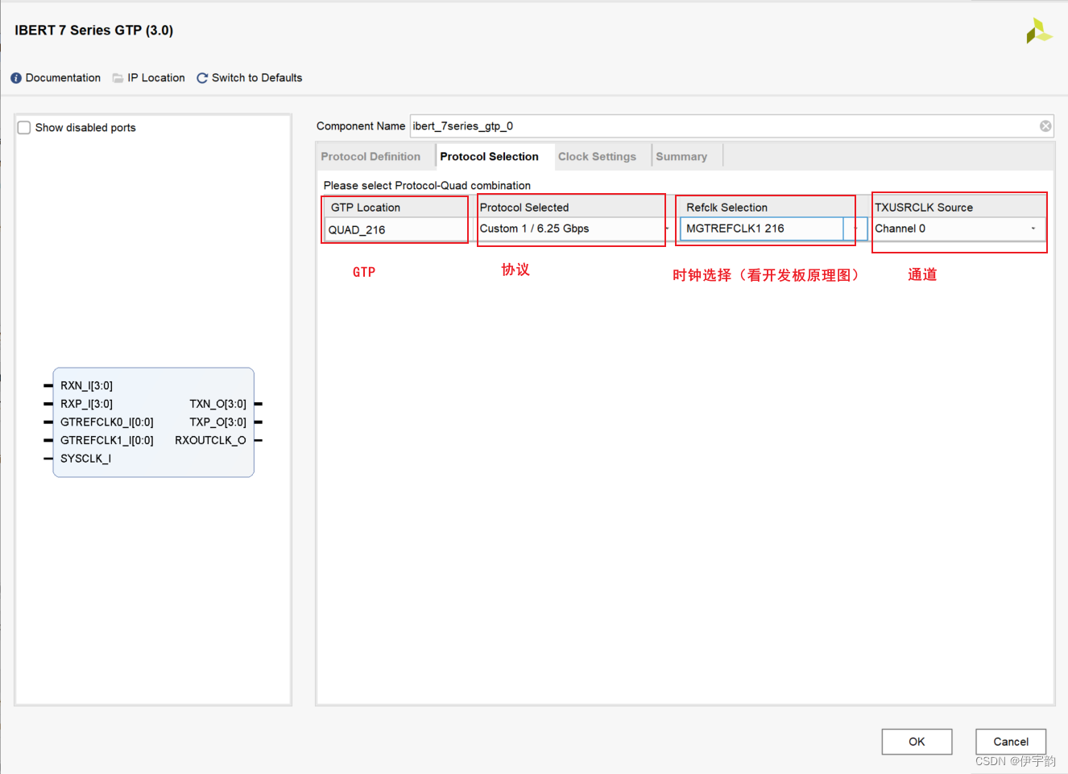1068x774 pixels.
Task: Click the Switch to Defaults refresh icon
Action: tap(202, 78)
